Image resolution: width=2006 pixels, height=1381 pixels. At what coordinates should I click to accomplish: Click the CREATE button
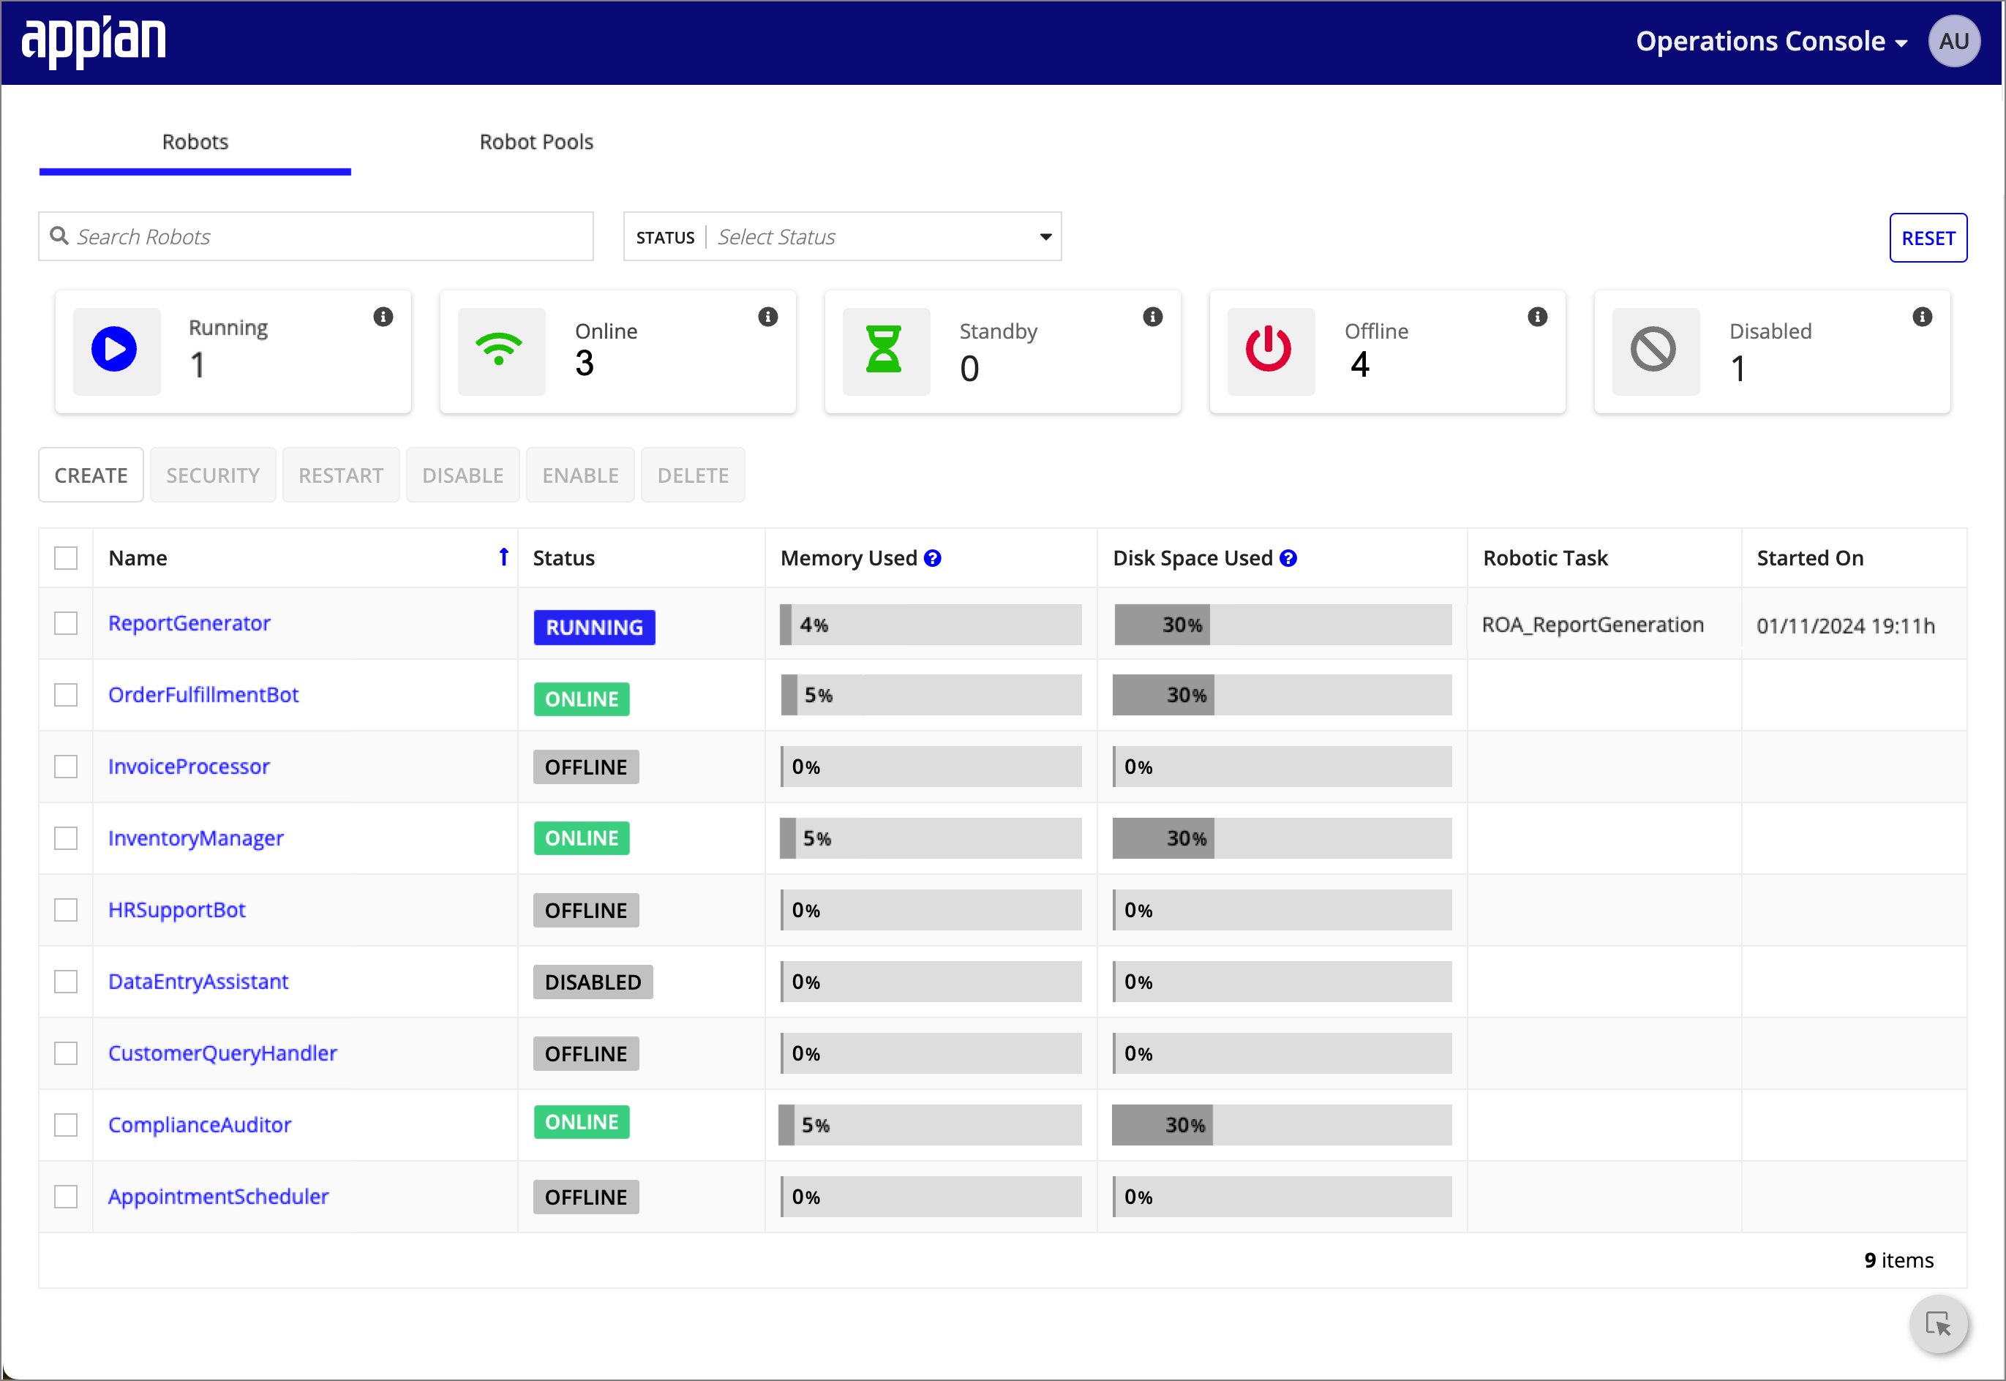(x=91, y=475)
